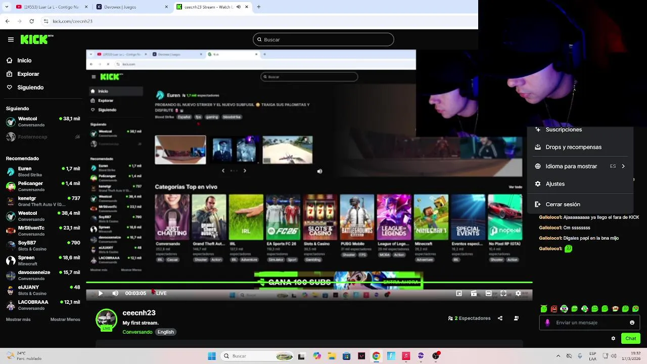Open the Kick hamburger menu

tap(11, 39)
